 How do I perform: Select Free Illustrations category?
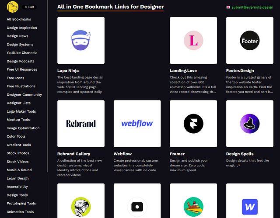point(21,86)
